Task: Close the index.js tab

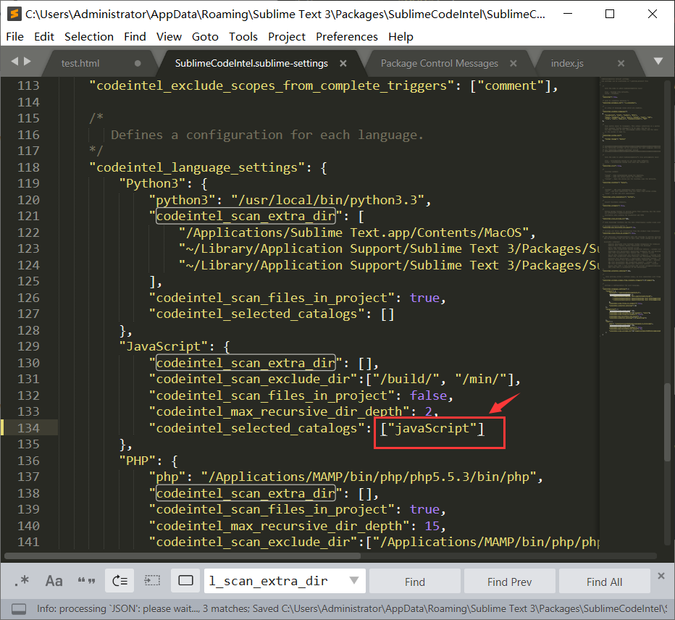Action: click(x=621, y=63)
